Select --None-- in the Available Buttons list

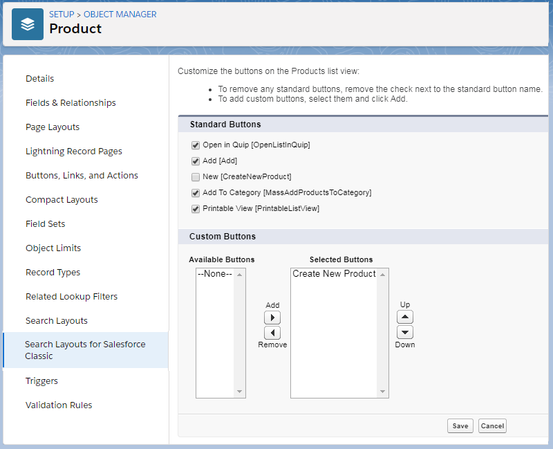pyautogui.click(x=214, y=273)
